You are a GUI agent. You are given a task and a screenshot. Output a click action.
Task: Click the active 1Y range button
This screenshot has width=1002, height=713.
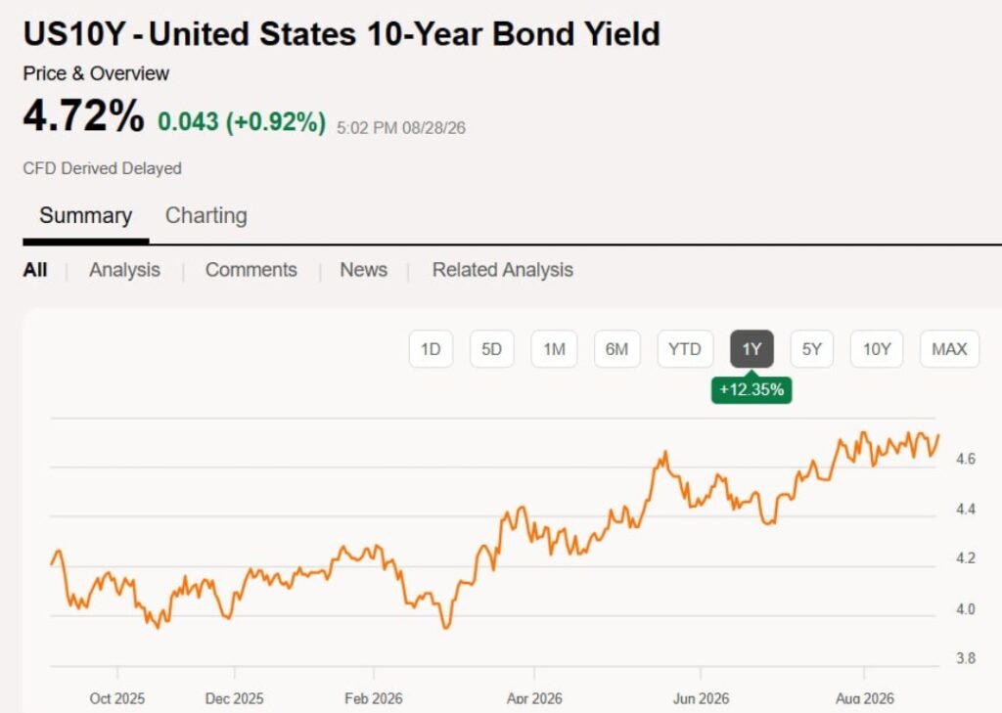[751, 349]
